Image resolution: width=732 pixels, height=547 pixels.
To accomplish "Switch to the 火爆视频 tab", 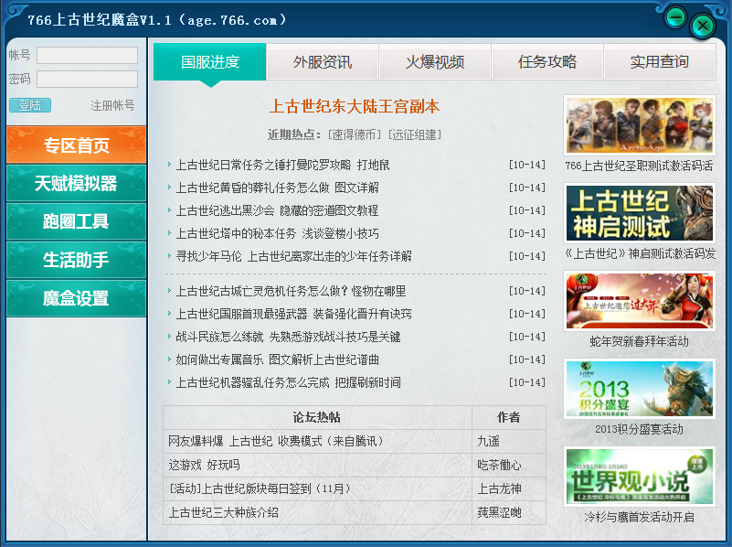I will click(435, 61).
